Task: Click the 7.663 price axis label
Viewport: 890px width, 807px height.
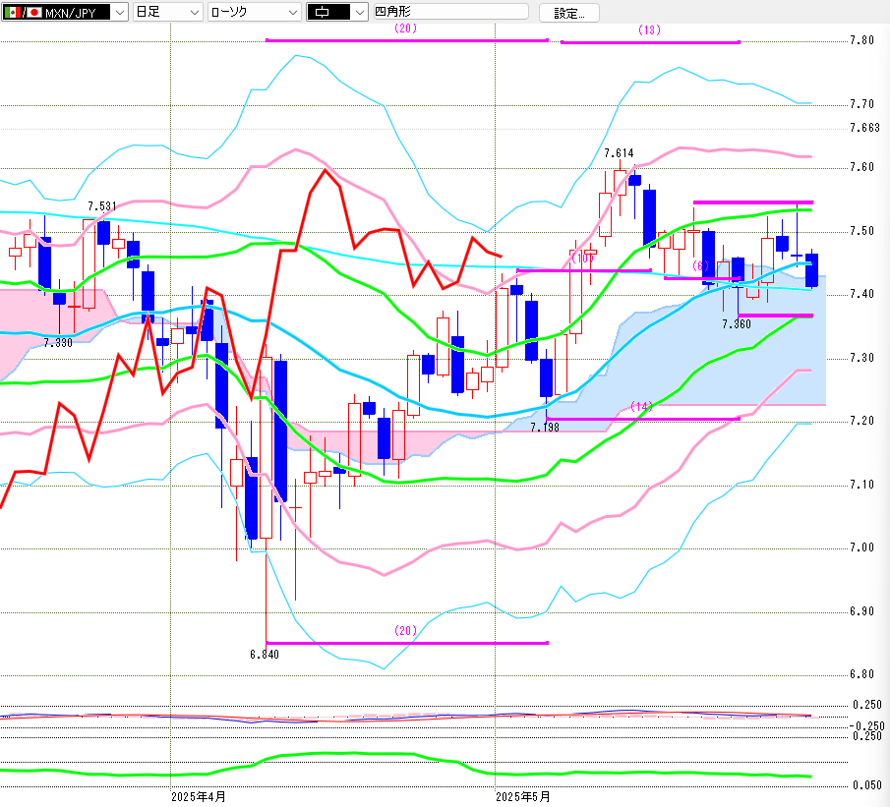Action: click(864, 128)
